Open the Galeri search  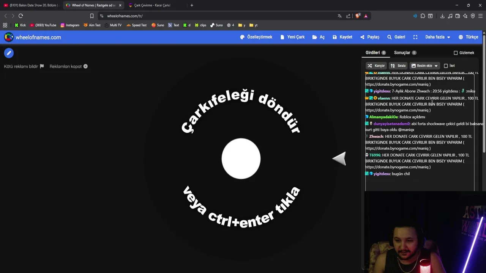pyautogui.click(x=396, y=37)
